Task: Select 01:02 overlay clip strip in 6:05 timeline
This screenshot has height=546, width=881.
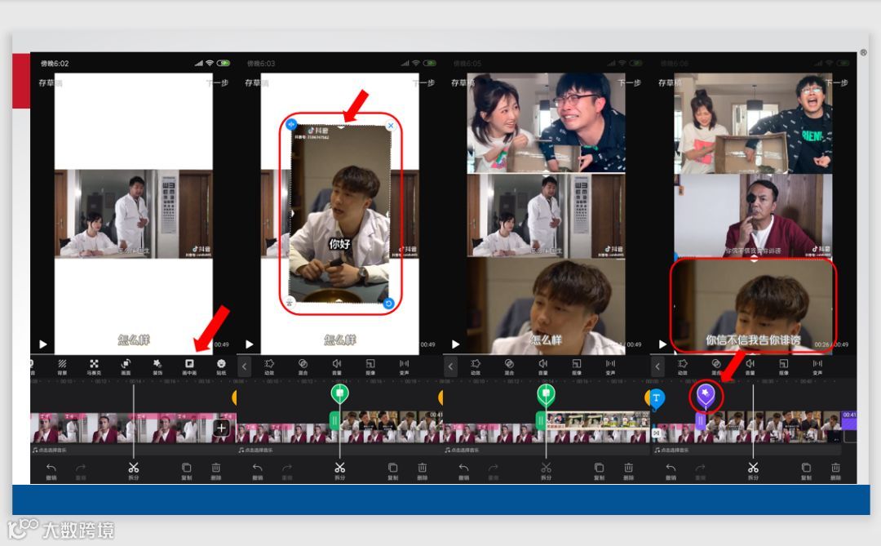Action: pos(598,420)
